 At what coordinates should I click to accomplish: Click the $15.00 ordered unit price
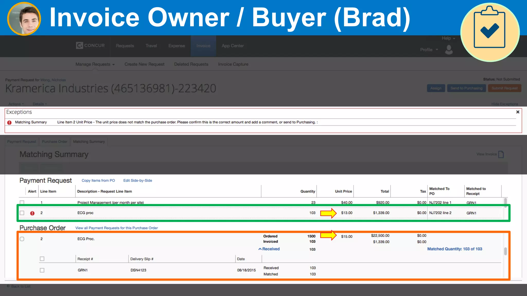[x=347, y=237]
